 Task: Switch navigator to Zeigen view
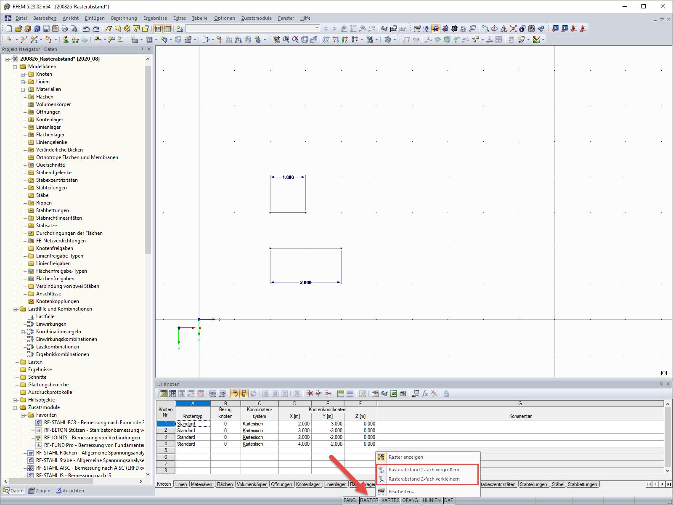pyautogui.click(x=40, y=491)
